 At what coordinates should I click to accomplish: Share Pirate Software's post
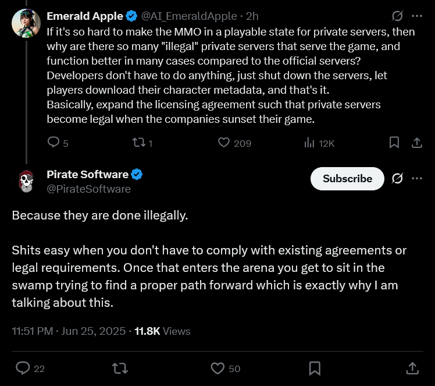tap(412, 368)
